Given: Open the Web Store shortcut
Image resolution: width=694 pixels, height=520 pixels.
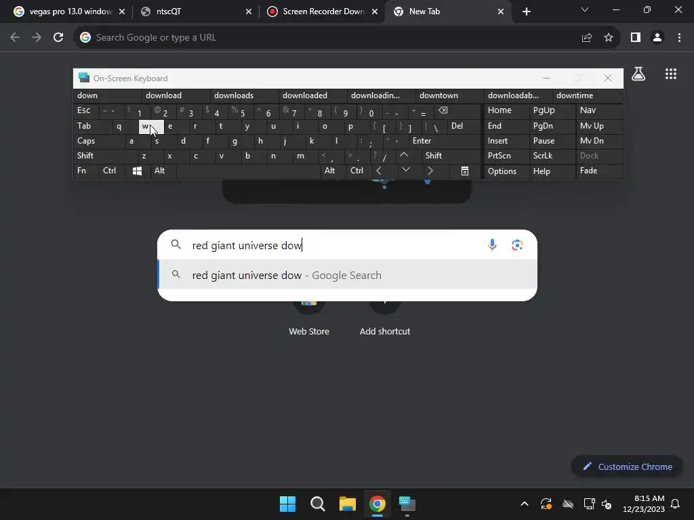Looking at the screenshot, I should click(x=309, y=318).
